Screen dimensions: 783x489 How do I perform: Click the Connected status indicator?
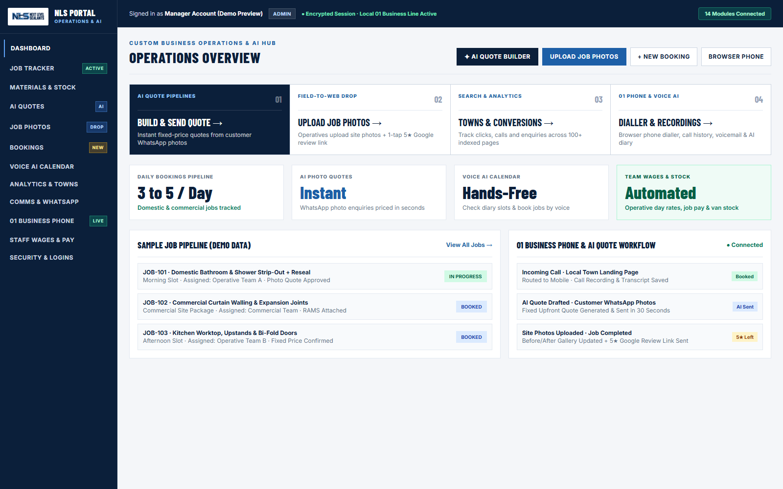click(x=745, y=245)
